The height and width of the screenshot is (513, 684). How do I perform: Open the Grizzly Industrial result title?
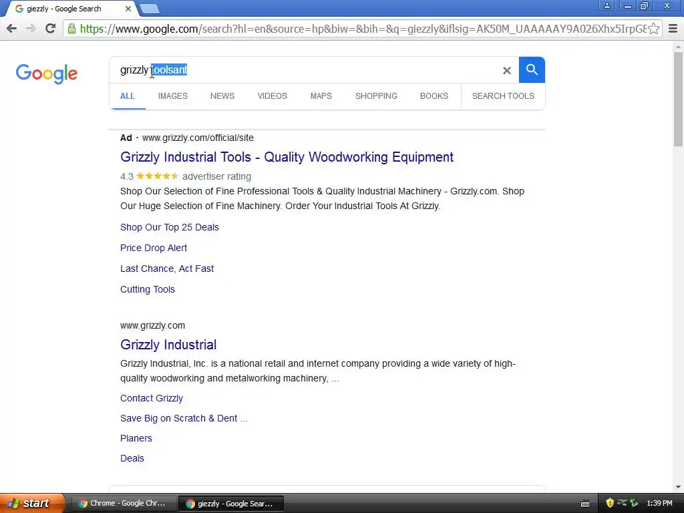[168, 345]
